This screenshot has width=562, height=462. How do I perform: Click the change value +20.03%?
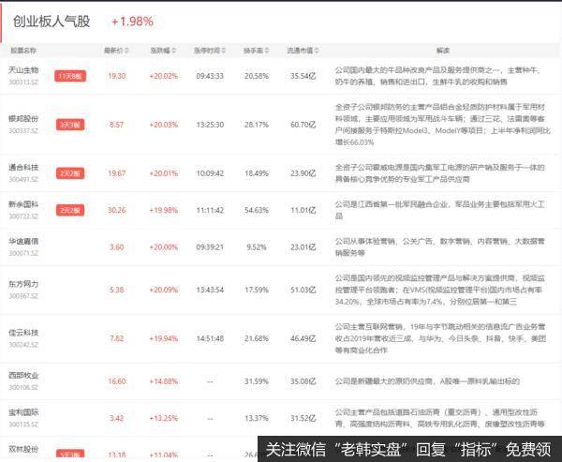pyautogui.click(x=163, y=125)
